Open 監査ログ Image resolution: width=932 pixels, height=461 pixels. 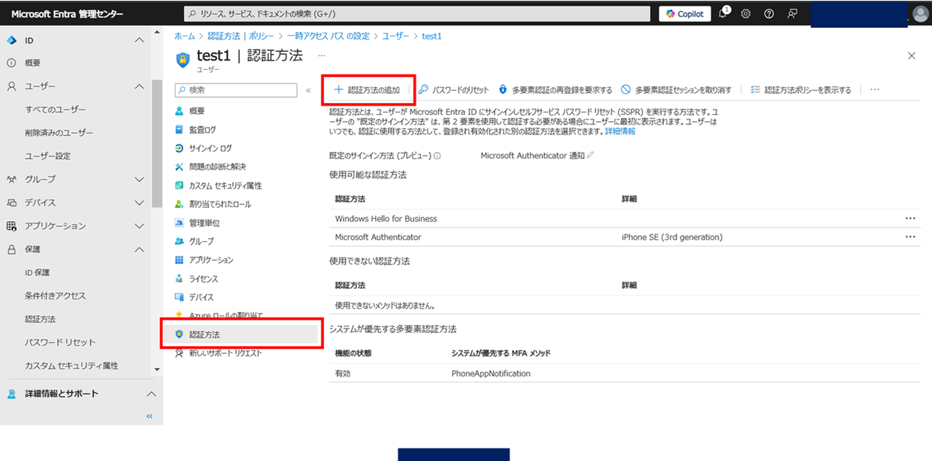(202, 130)
